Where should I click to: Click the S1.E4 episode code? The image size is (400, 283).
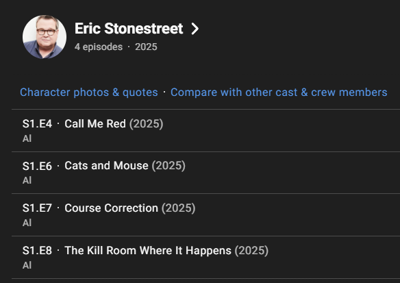pyautogui.click(x=37, y=124)
